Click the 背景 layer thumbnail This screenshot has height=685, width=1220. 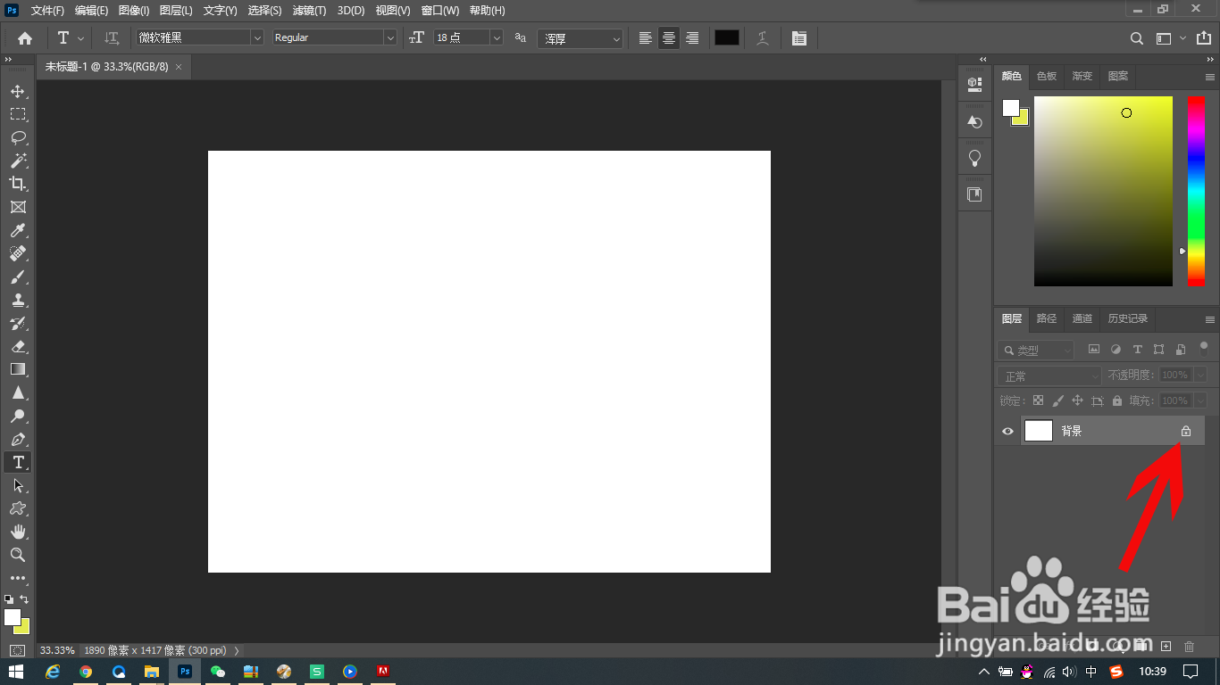[1039, 431]
